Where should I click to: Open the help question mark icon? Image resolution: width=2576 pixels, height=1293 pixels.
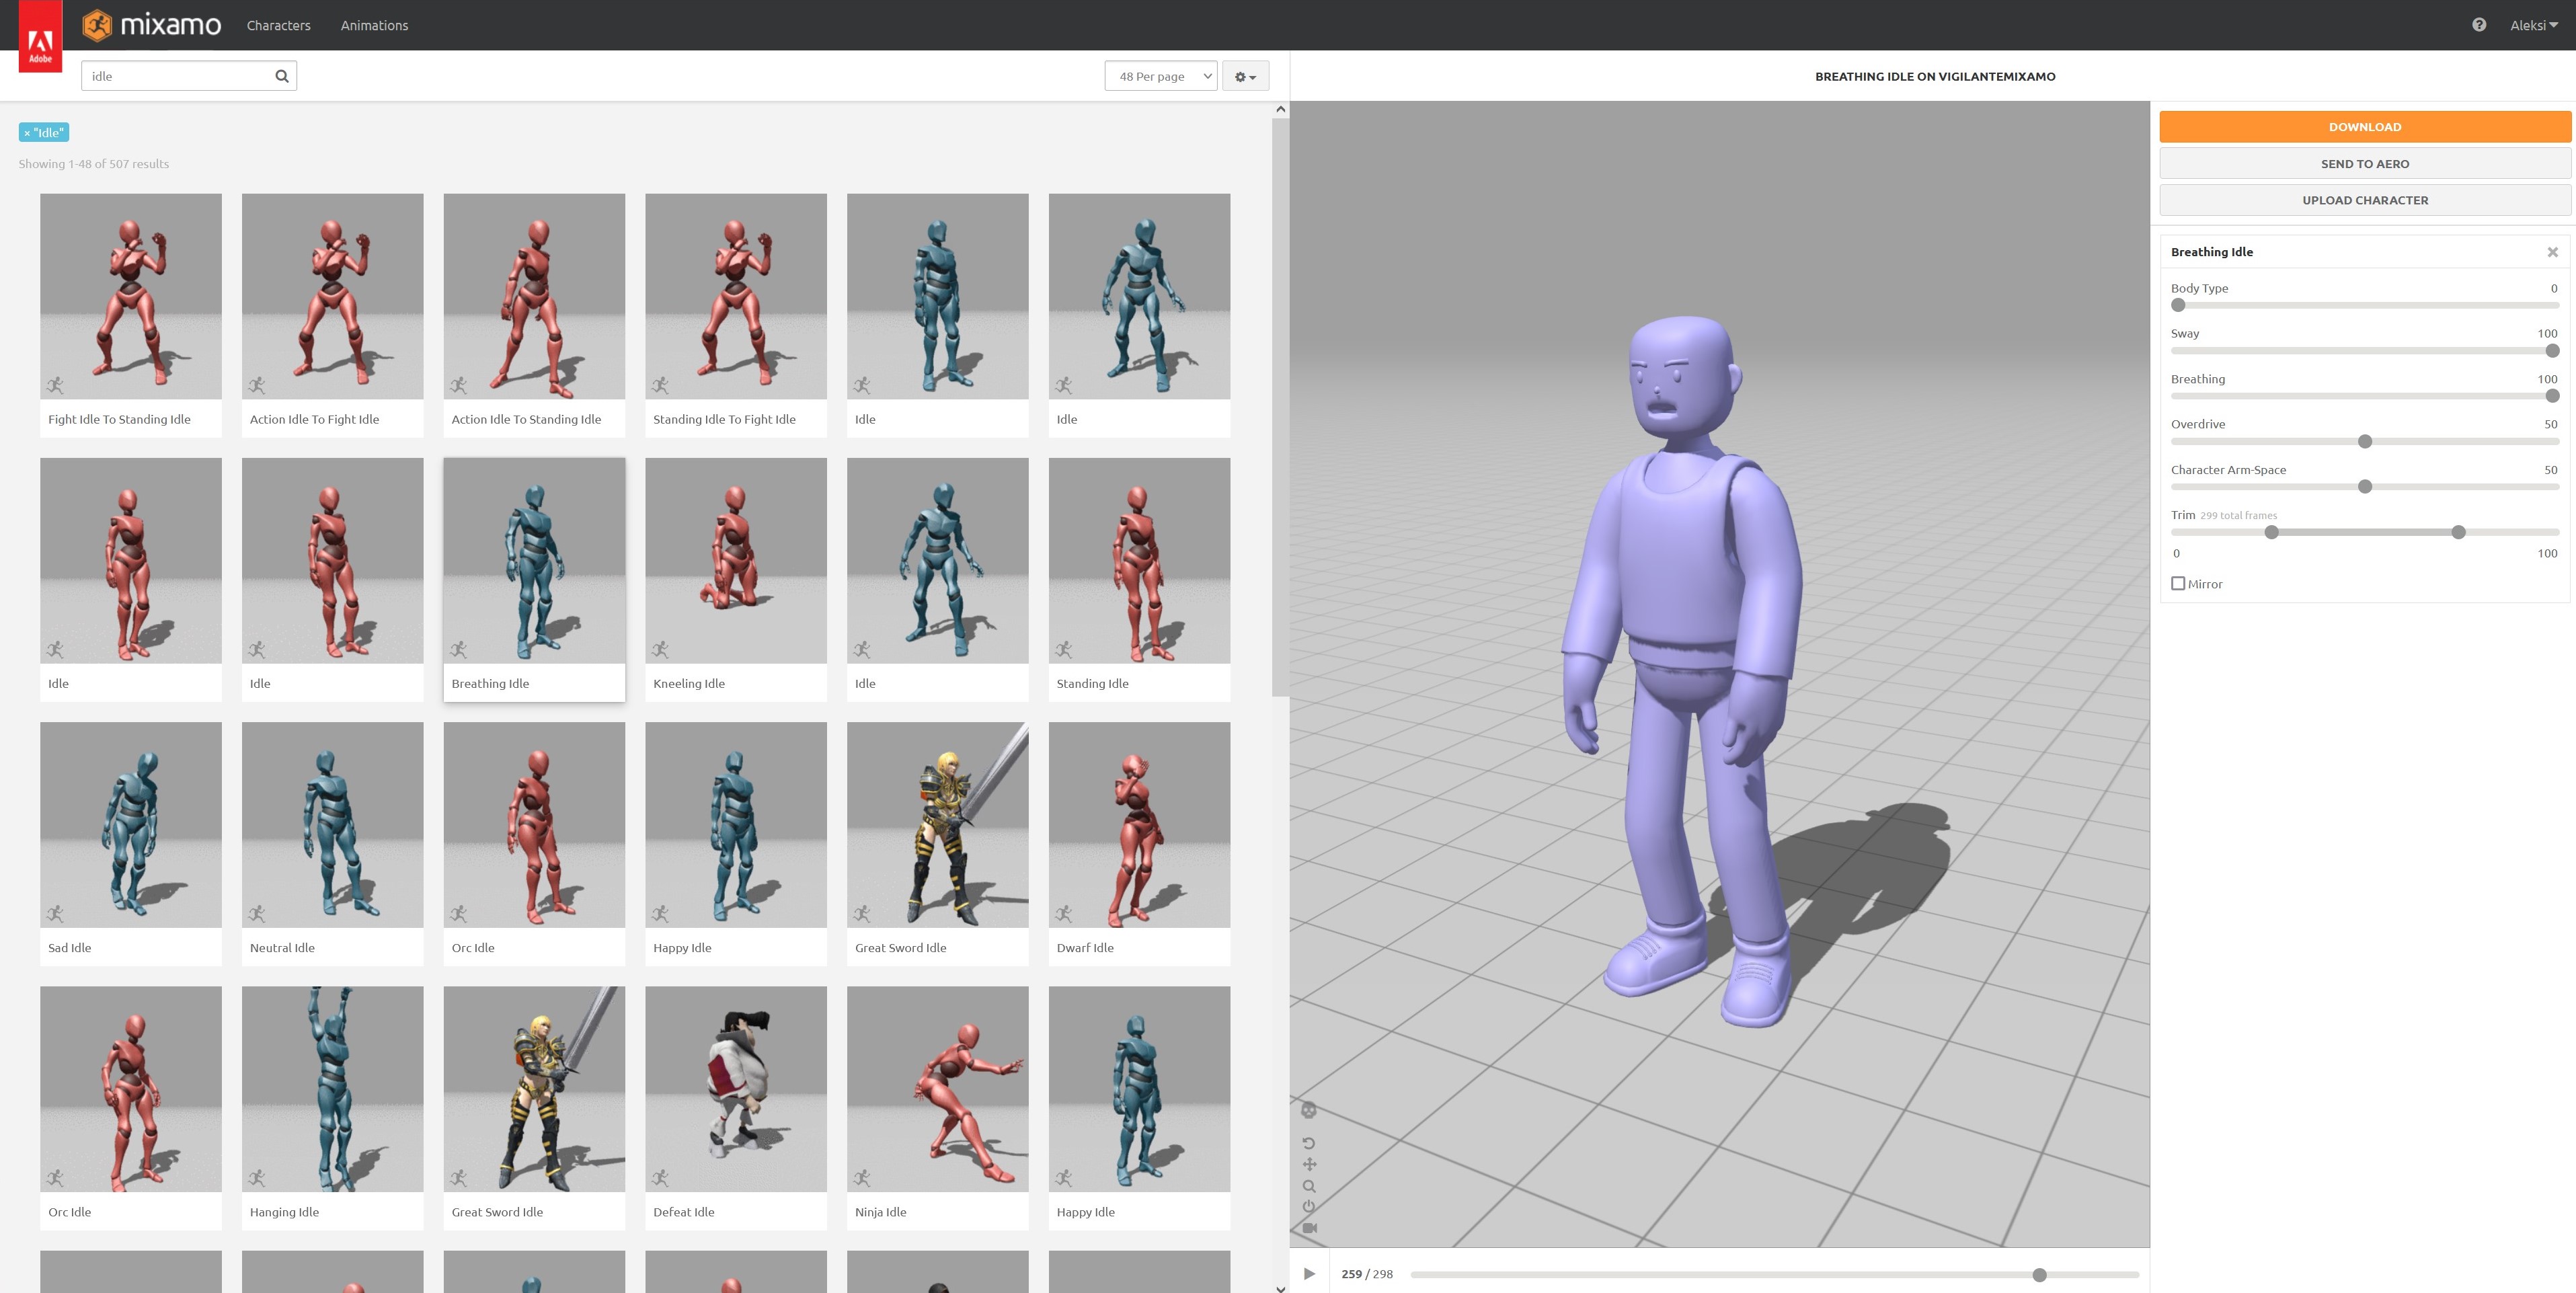click(2478, 25)
